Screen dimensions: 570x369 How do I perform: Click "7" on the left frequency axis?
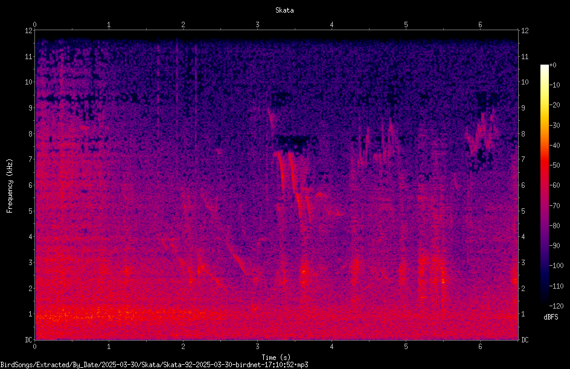(30, 159)
